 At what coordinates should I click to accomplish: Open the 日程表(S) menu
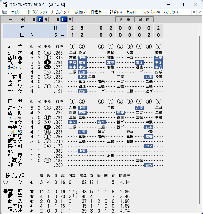pyautogui.click(x=98, y=12)
